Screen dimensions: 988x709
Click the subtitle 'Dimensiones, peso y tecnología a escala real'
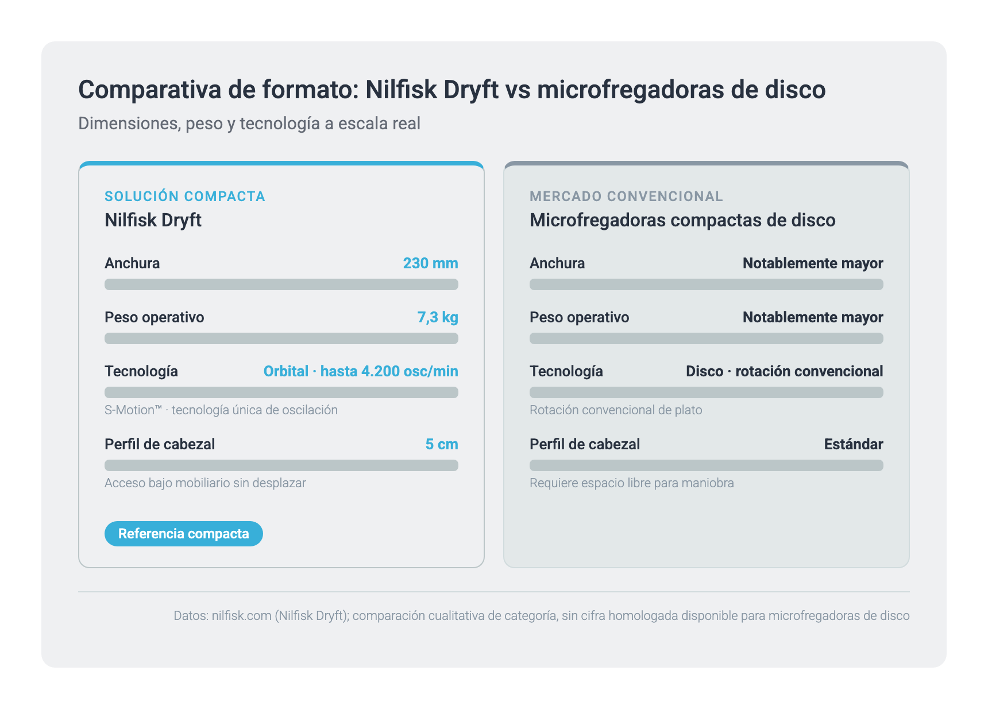point(249,124)
